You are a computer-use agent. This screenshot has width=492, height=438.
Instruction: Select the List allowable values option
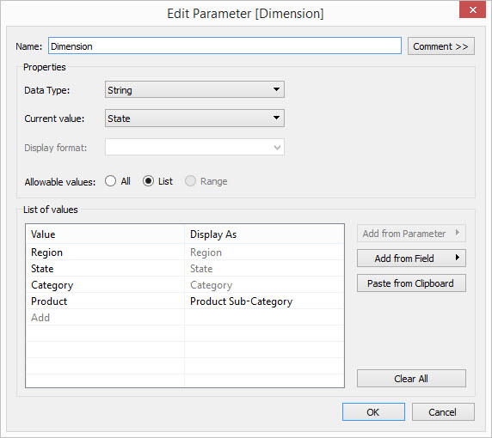(148, 181)
